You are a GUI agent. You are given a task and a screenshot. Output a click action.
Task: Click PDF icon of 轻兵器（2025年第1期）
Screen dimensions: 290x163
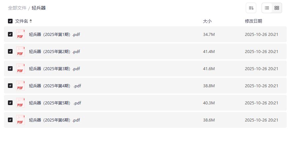[x=20, y=34]
